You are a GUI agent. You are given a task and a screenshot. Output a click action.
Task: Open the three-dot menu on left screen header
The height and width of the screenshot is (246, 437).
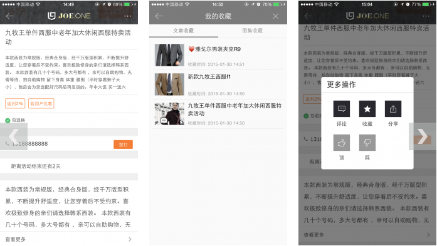(x=128, y=16)
